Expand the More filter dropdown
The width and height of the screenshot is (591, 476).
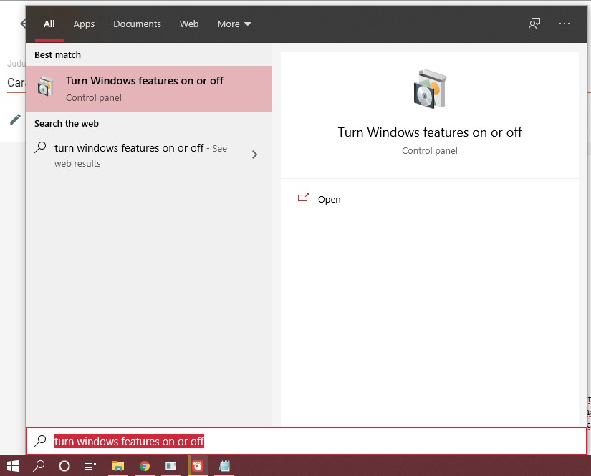(x=234, y=24)
